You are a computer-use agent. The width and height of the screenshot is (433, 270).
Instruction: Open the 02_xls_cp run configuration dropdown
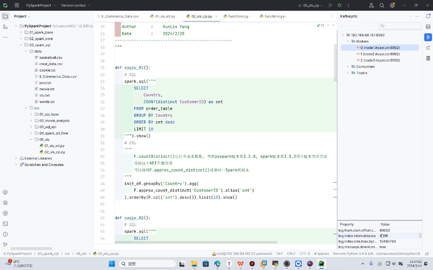[310, 5]
